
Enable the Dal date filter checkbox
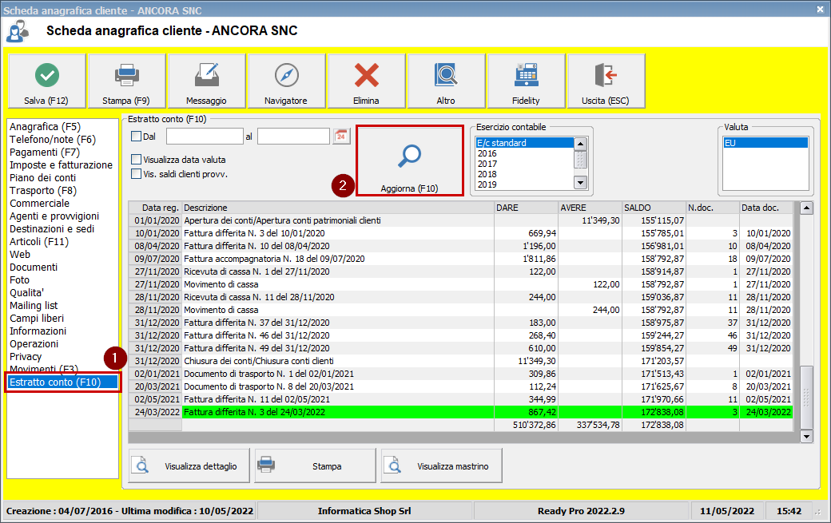[134, 136]
